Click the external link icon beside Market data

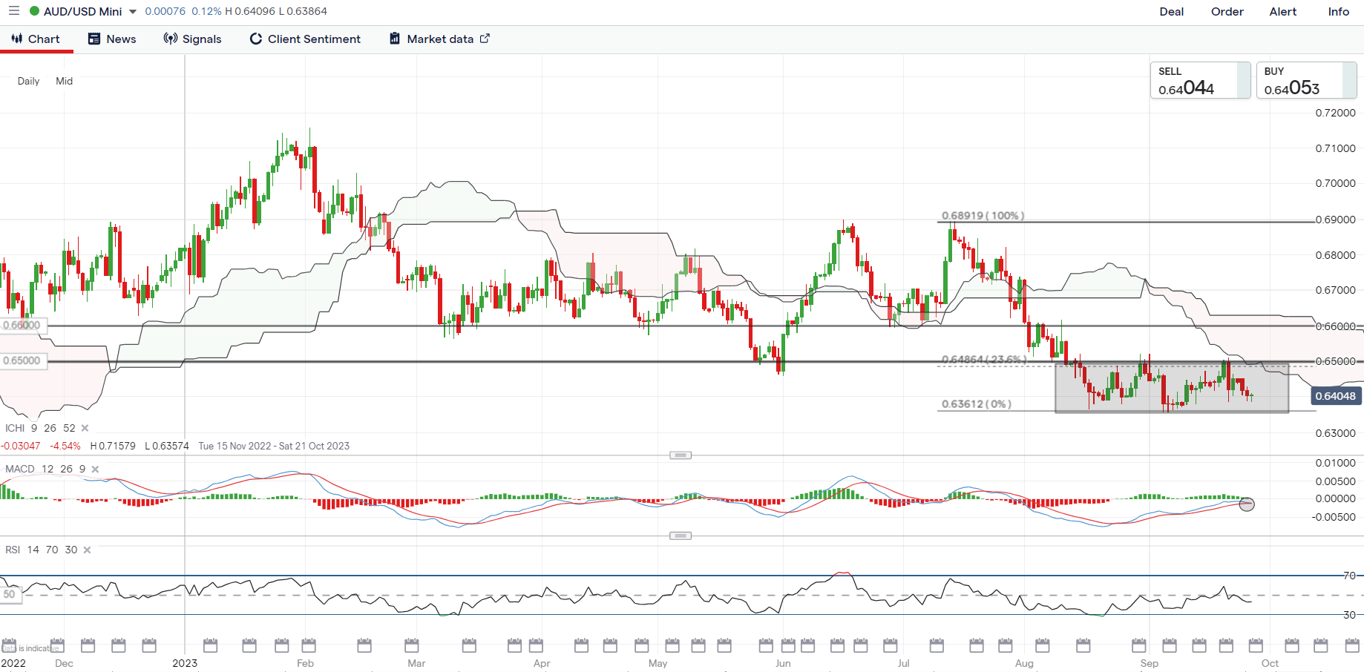485,39
